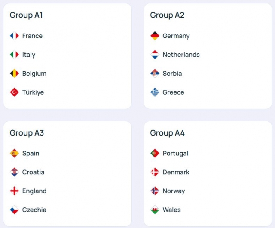Open the Czechia team link

[34, 210]
